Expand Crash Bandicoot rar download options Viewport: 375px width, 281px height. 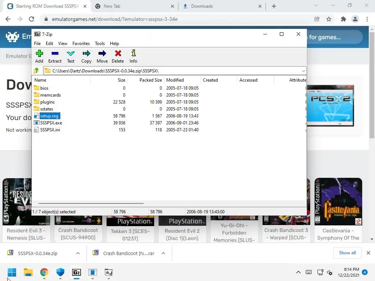(163, 253)
